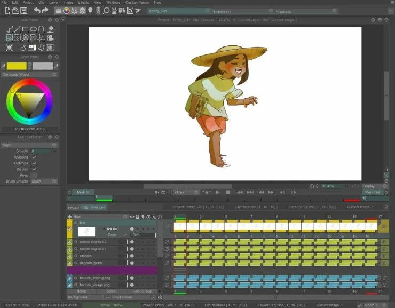Select the straight line tool
395x308 pixels.
tap(17, 29)
